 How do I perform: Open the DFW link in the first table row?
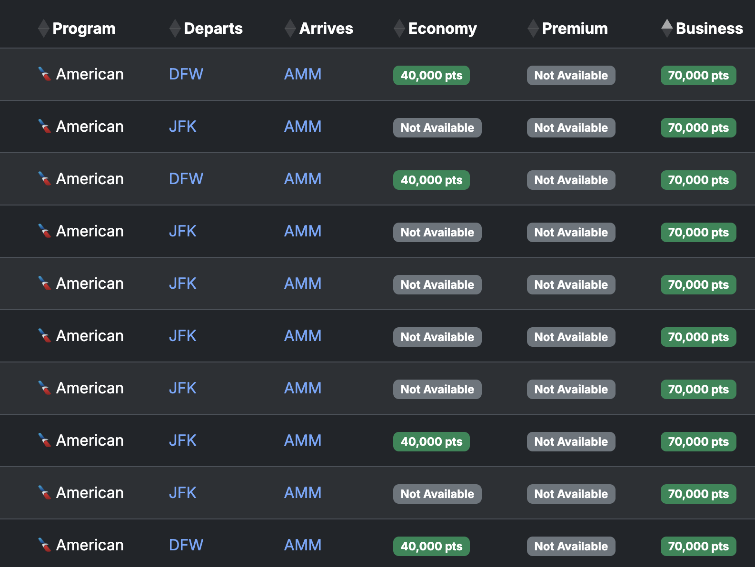tap(186, 74)
